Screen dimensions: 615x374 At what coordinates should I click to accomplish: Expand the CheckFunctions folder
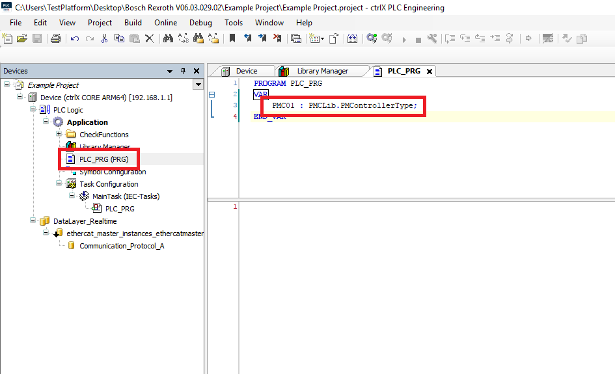click(59, 135)
